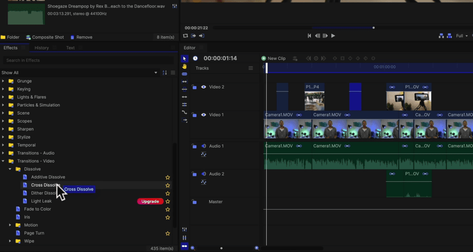The height and width of the screenshot is (252, 473).
Task: Lock the Master track
Action: coord(194,202)
